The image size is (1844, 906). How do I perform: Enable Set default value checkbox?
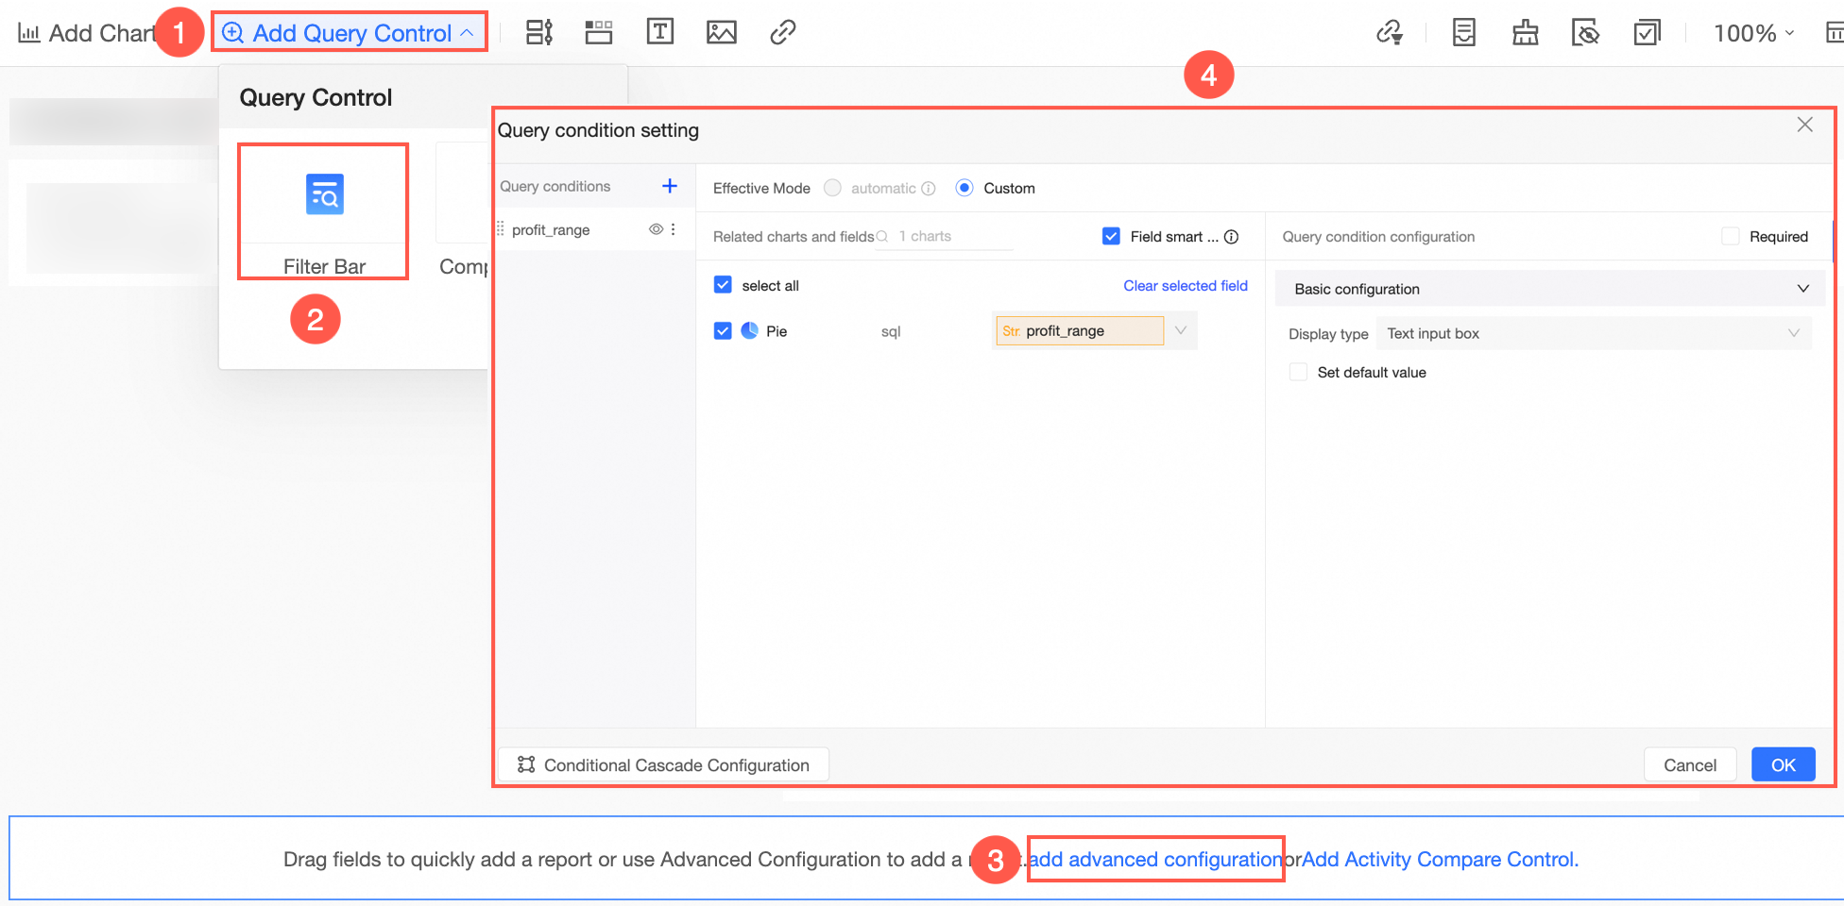tap(1299, 372)
